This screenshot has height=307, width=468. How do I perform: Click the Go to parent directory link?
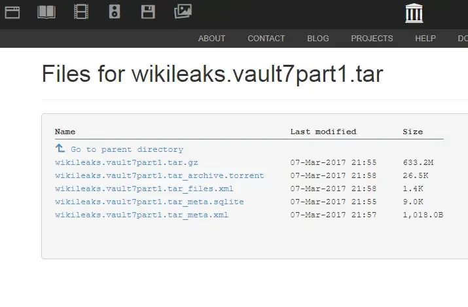tap(127, 149)
